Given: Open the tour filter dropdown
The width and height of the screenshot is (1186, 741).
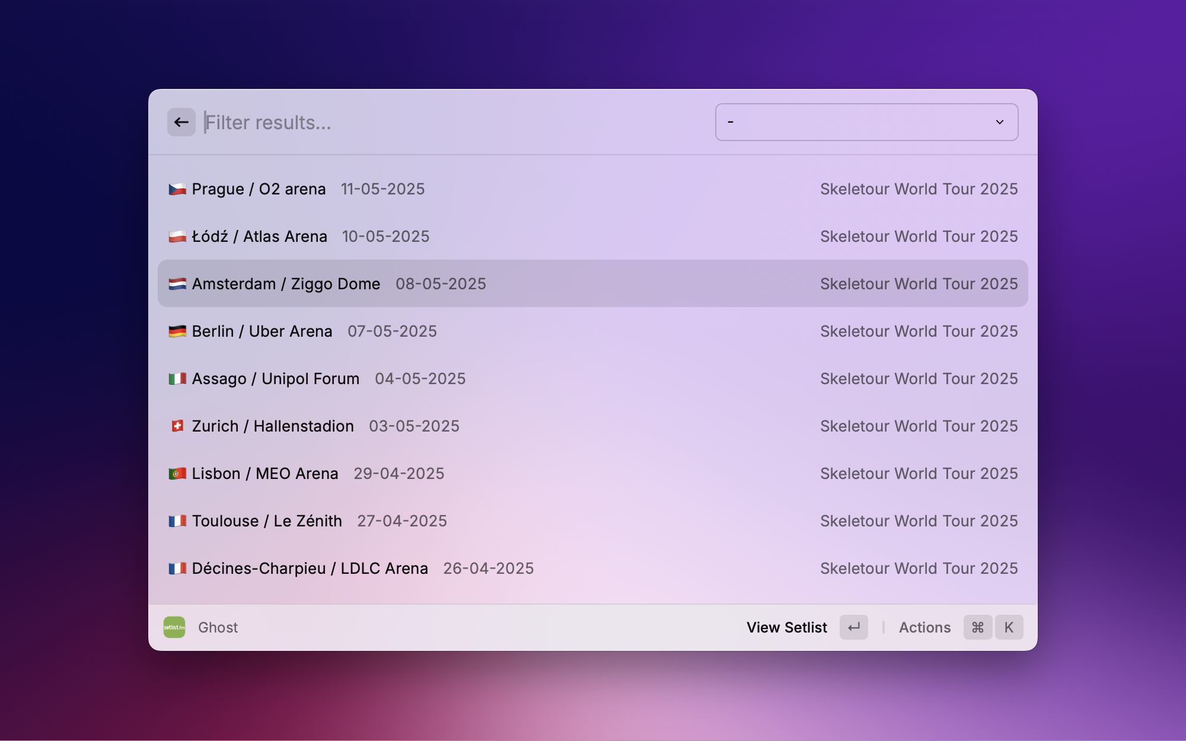Looking at the screenshot, I should click(866, 122).
